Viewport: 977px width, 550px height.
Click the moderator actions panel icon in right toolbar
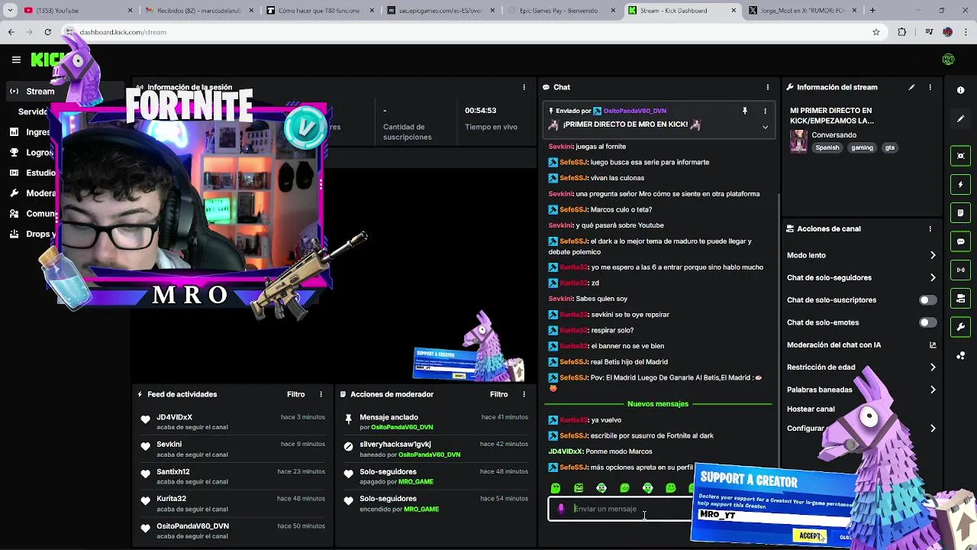[960, 298]
